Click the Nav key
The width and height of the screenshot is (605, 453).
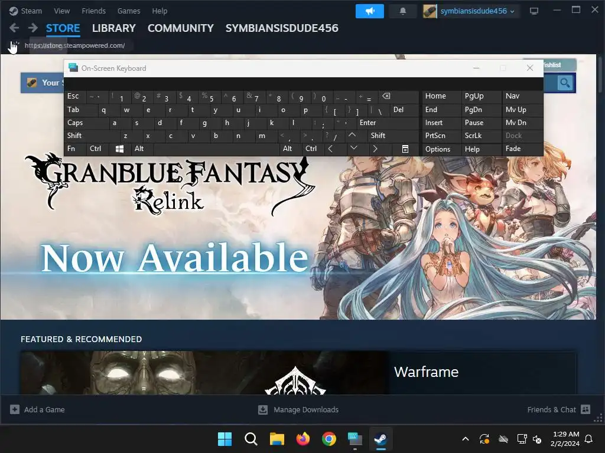coord(522,96)
